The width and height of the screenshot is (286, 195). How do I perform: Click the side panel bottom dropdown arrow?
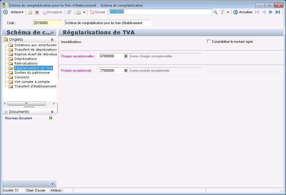coord(52,184)
